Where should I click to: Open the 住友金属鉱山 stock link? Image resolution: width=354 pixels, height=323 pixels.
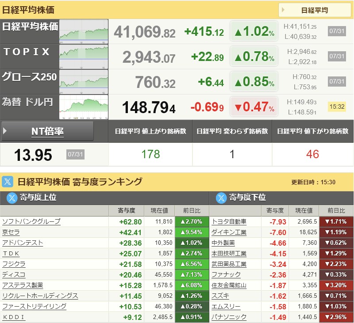[x=229, y=285]
